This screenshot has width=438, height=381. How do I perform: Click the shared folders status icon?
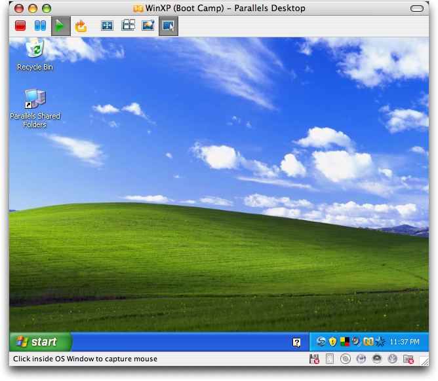408,359
